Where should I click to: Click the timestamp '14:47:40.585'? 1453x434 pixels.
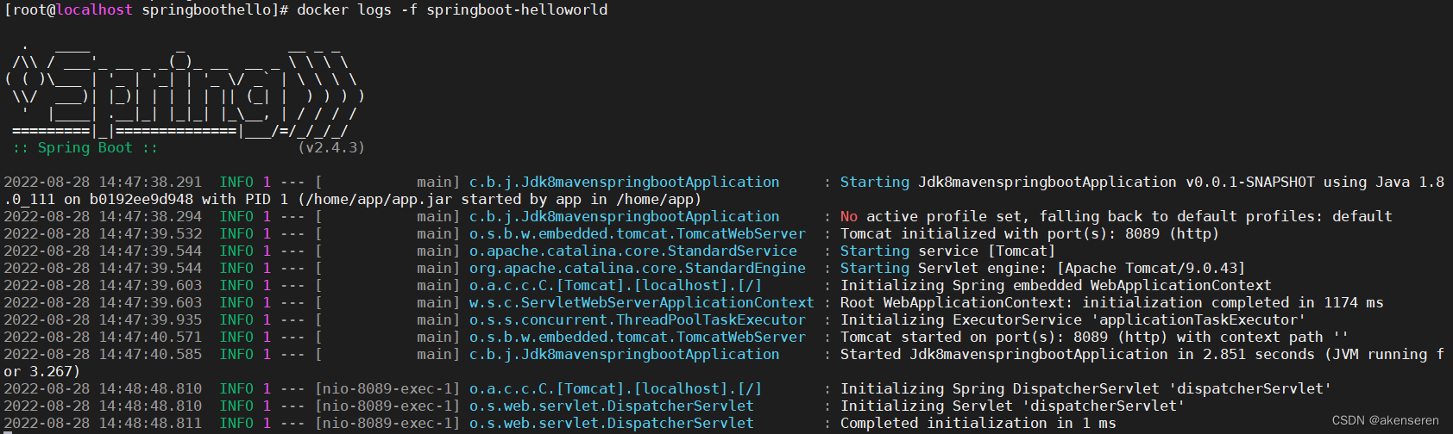150,355
